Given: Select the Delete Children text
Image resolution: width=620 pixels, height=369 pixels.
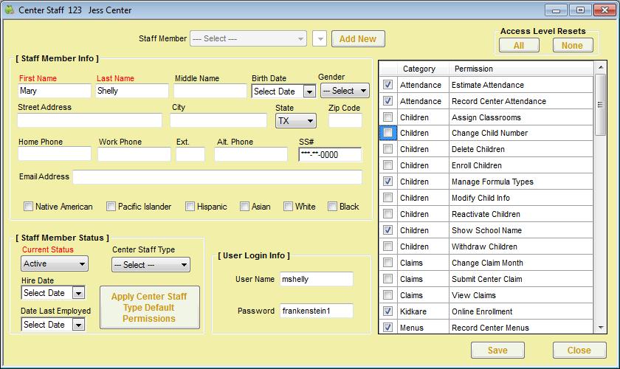Looking at the screenshot, I should 478,149.
